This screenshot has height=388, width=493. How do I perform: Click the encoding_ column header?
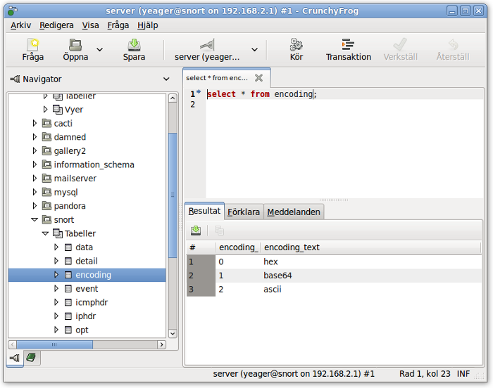pyautogui.click(x=238, y=247)
